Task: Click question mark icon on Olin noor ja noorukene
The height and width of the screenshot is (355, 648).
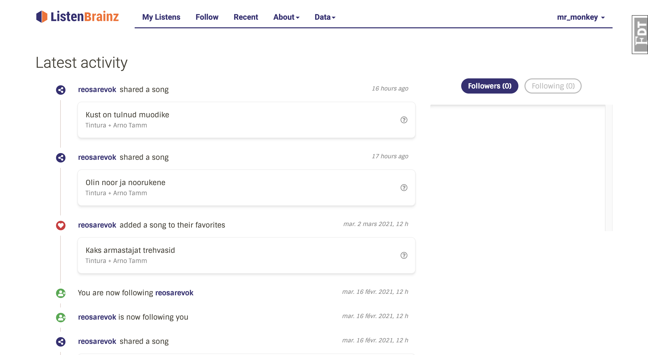Action: click(404, 188)
